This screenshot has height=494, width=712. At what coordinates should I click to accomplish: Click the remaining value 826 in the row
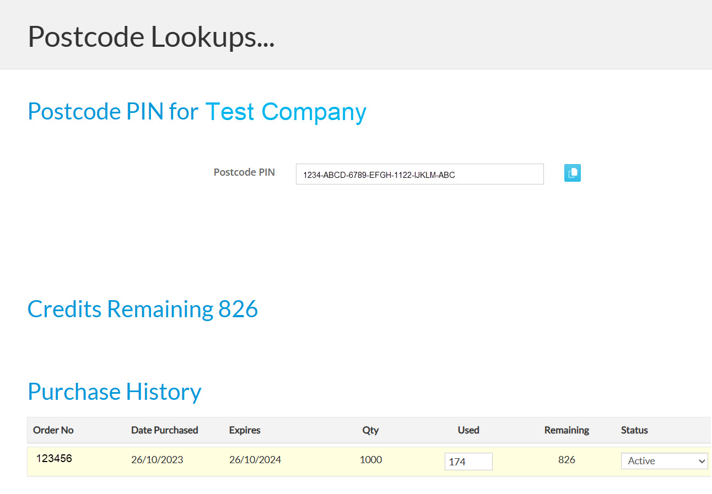(x=567, y=460)
